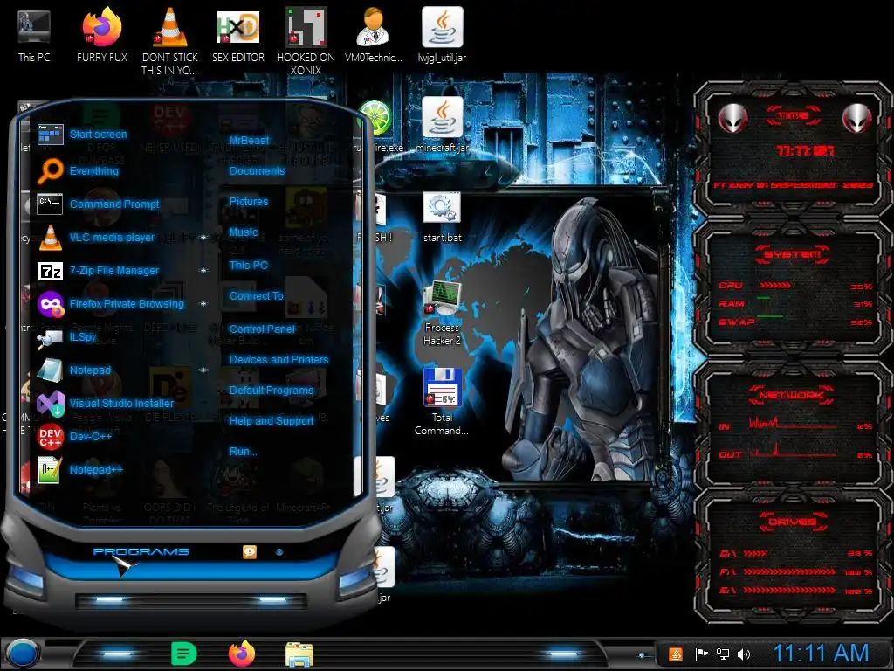The image size is (894, 671).
Task: Open Documents from the start menu
Action: (257, 170)
